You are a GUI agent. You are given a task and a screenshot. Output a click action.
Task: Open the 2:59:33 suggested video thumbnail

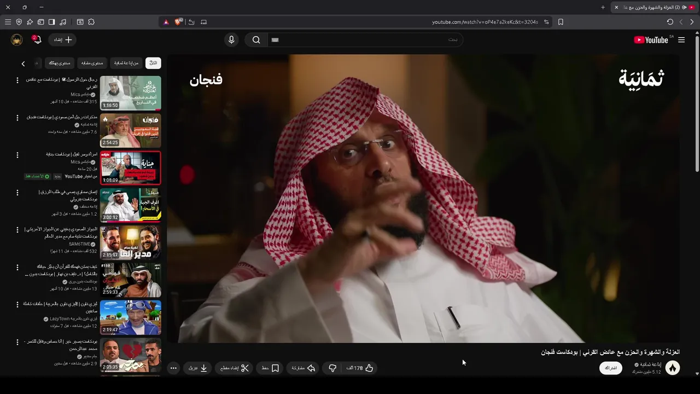[x=131, y=280]
